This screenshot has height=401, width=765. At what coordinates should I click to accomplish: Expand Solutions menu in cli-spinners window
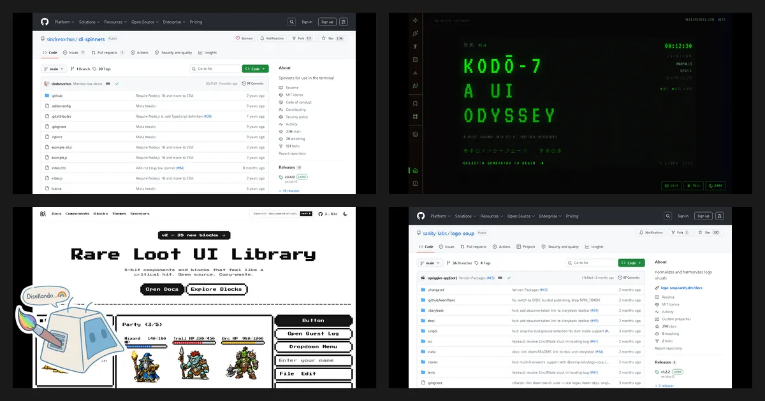[89, 22]
